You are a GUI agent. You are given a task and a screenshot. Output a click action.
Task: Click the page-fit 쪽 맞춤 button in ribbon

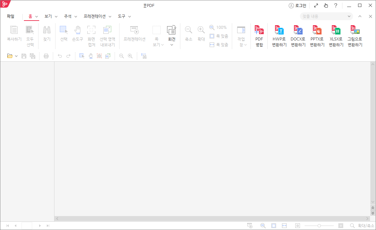pyautogui.click(x=219, y=36)
